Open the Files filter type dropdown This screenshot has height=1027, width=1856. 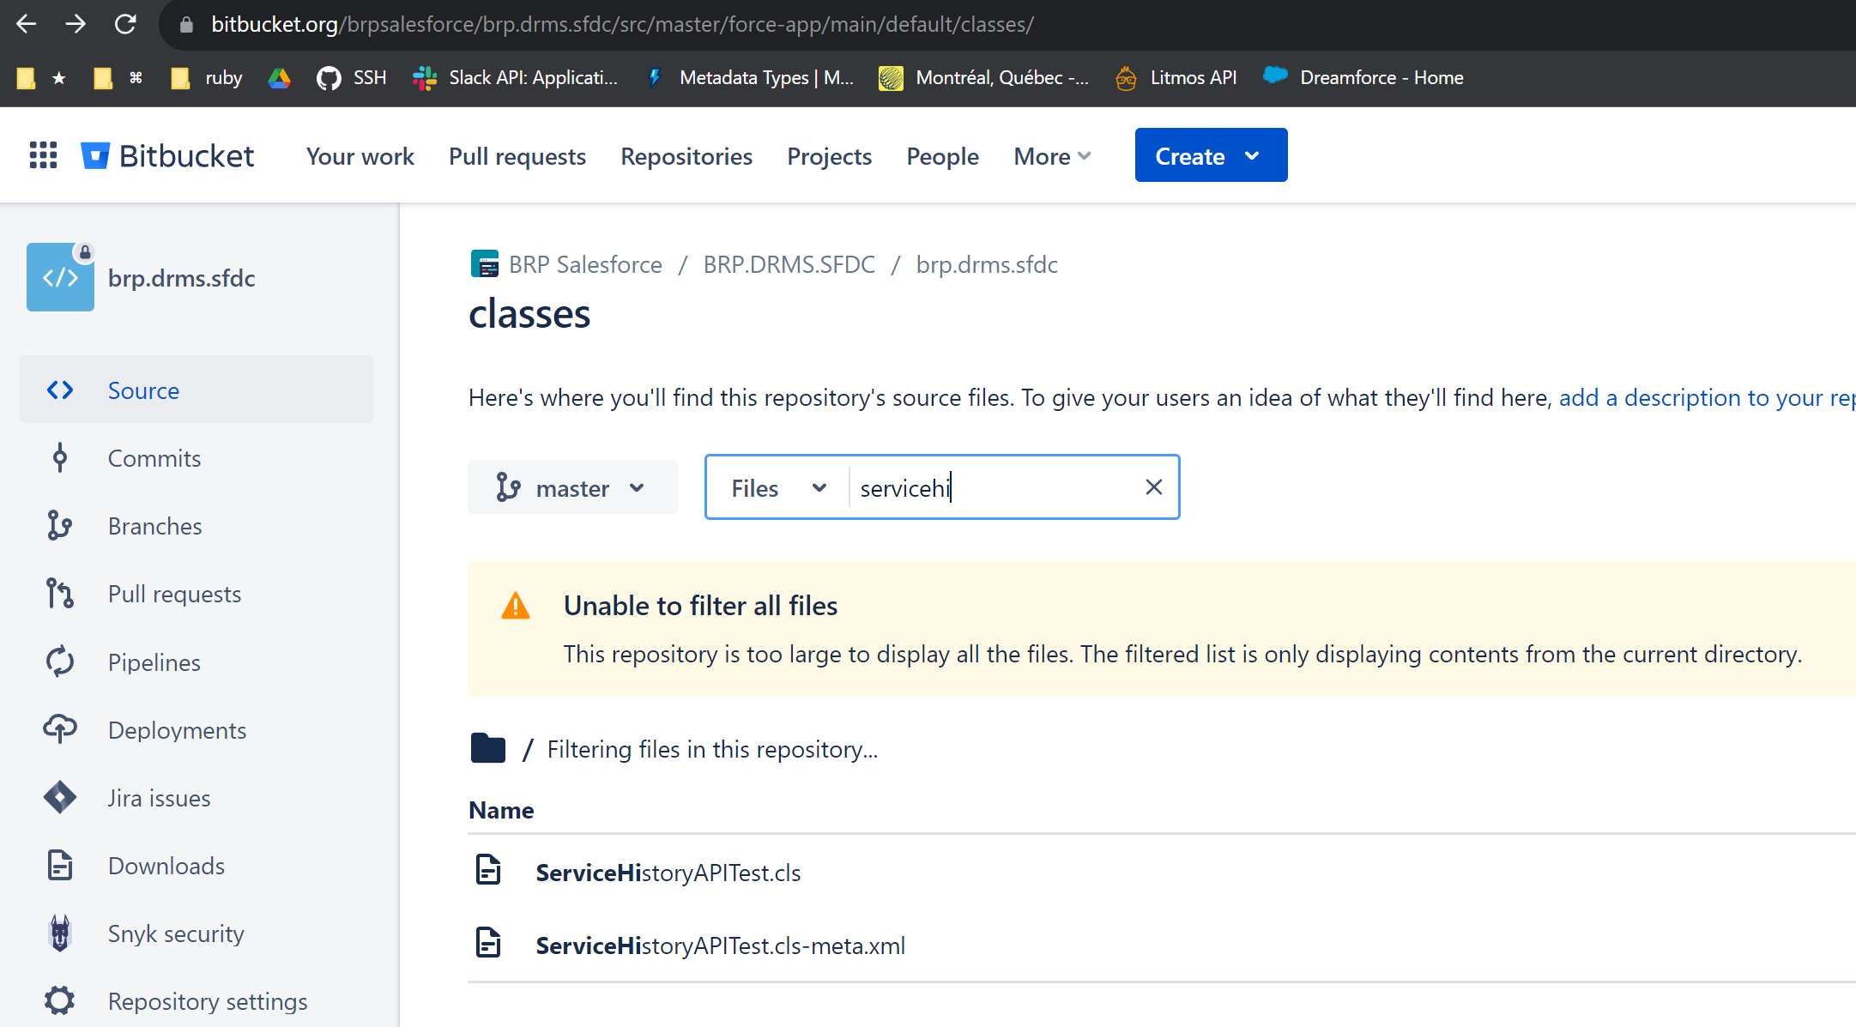tap(779, 487)
